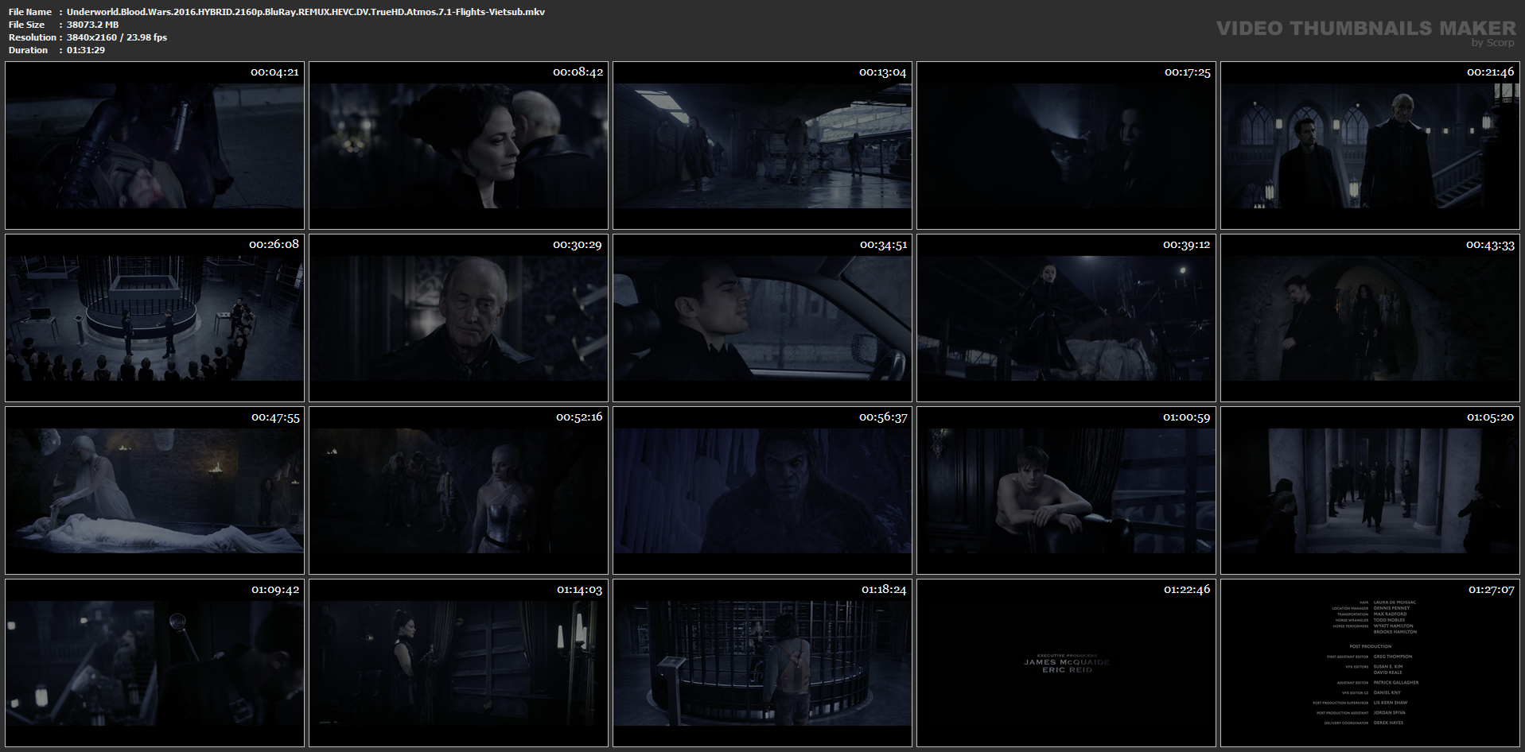
Task: Click the car interior frame at 00:34:51
Action: pos(762,318)
